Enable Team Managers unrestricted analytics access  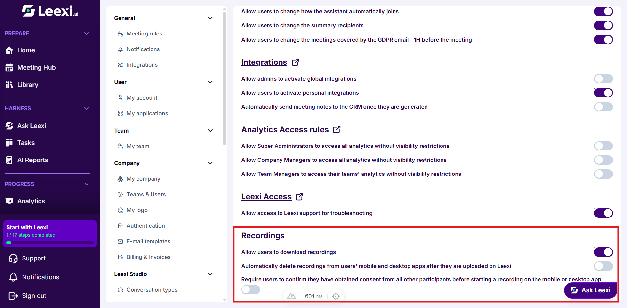click(x=603, y=174)
